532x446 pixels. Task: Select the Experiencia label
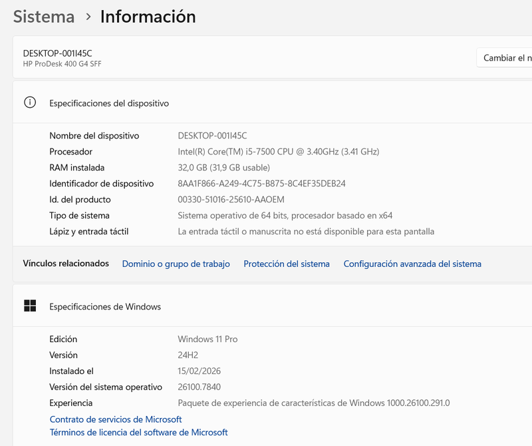pos(71,403)
